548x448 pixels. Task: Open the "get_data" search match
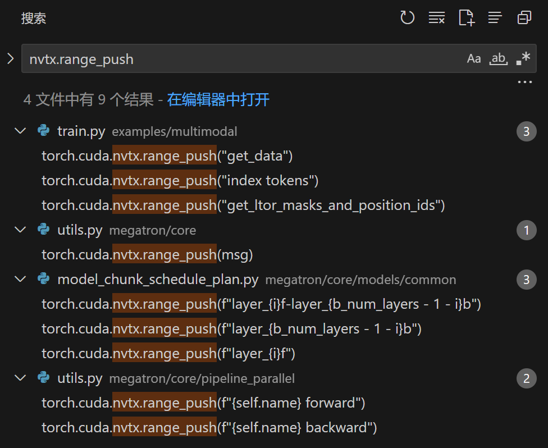(x=167, y=156)
